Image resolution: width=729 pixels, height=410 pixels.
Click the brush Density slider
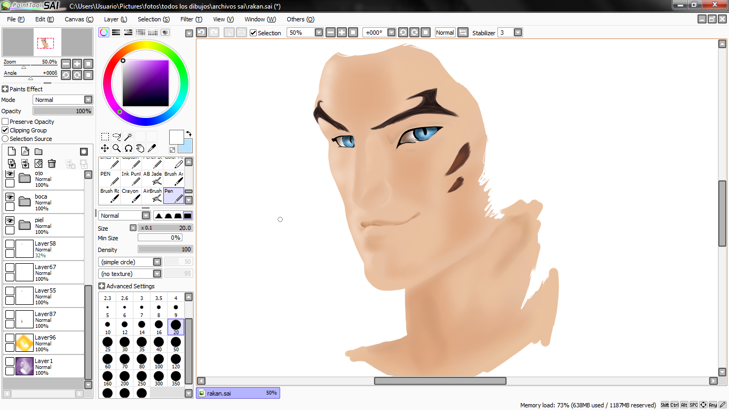click(x=165, y=249)
